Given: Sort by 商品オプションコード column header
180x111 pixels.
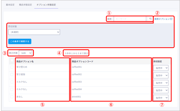Looking at the screenshot, I should 82,61.
